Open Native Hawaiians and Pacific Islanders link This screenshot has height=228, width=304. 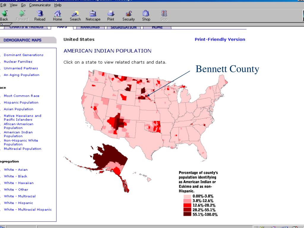(23, 118)
